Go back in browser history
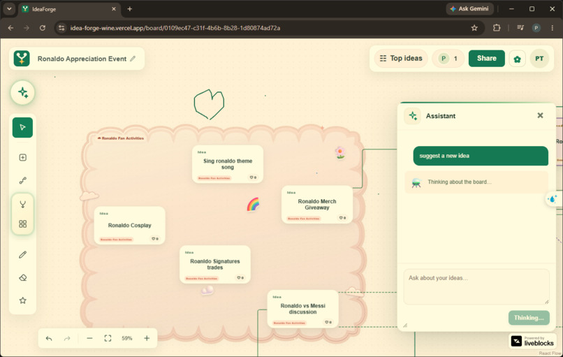The height and width of the screenshot is (357, 563). pos(10,28)
